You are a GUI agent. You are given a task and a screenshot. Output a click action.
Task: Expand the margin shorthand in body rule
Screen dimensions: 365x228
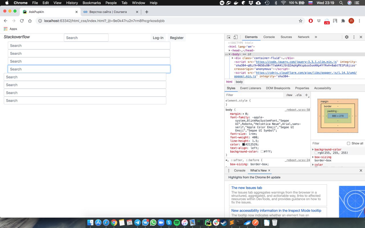point(244,114)
